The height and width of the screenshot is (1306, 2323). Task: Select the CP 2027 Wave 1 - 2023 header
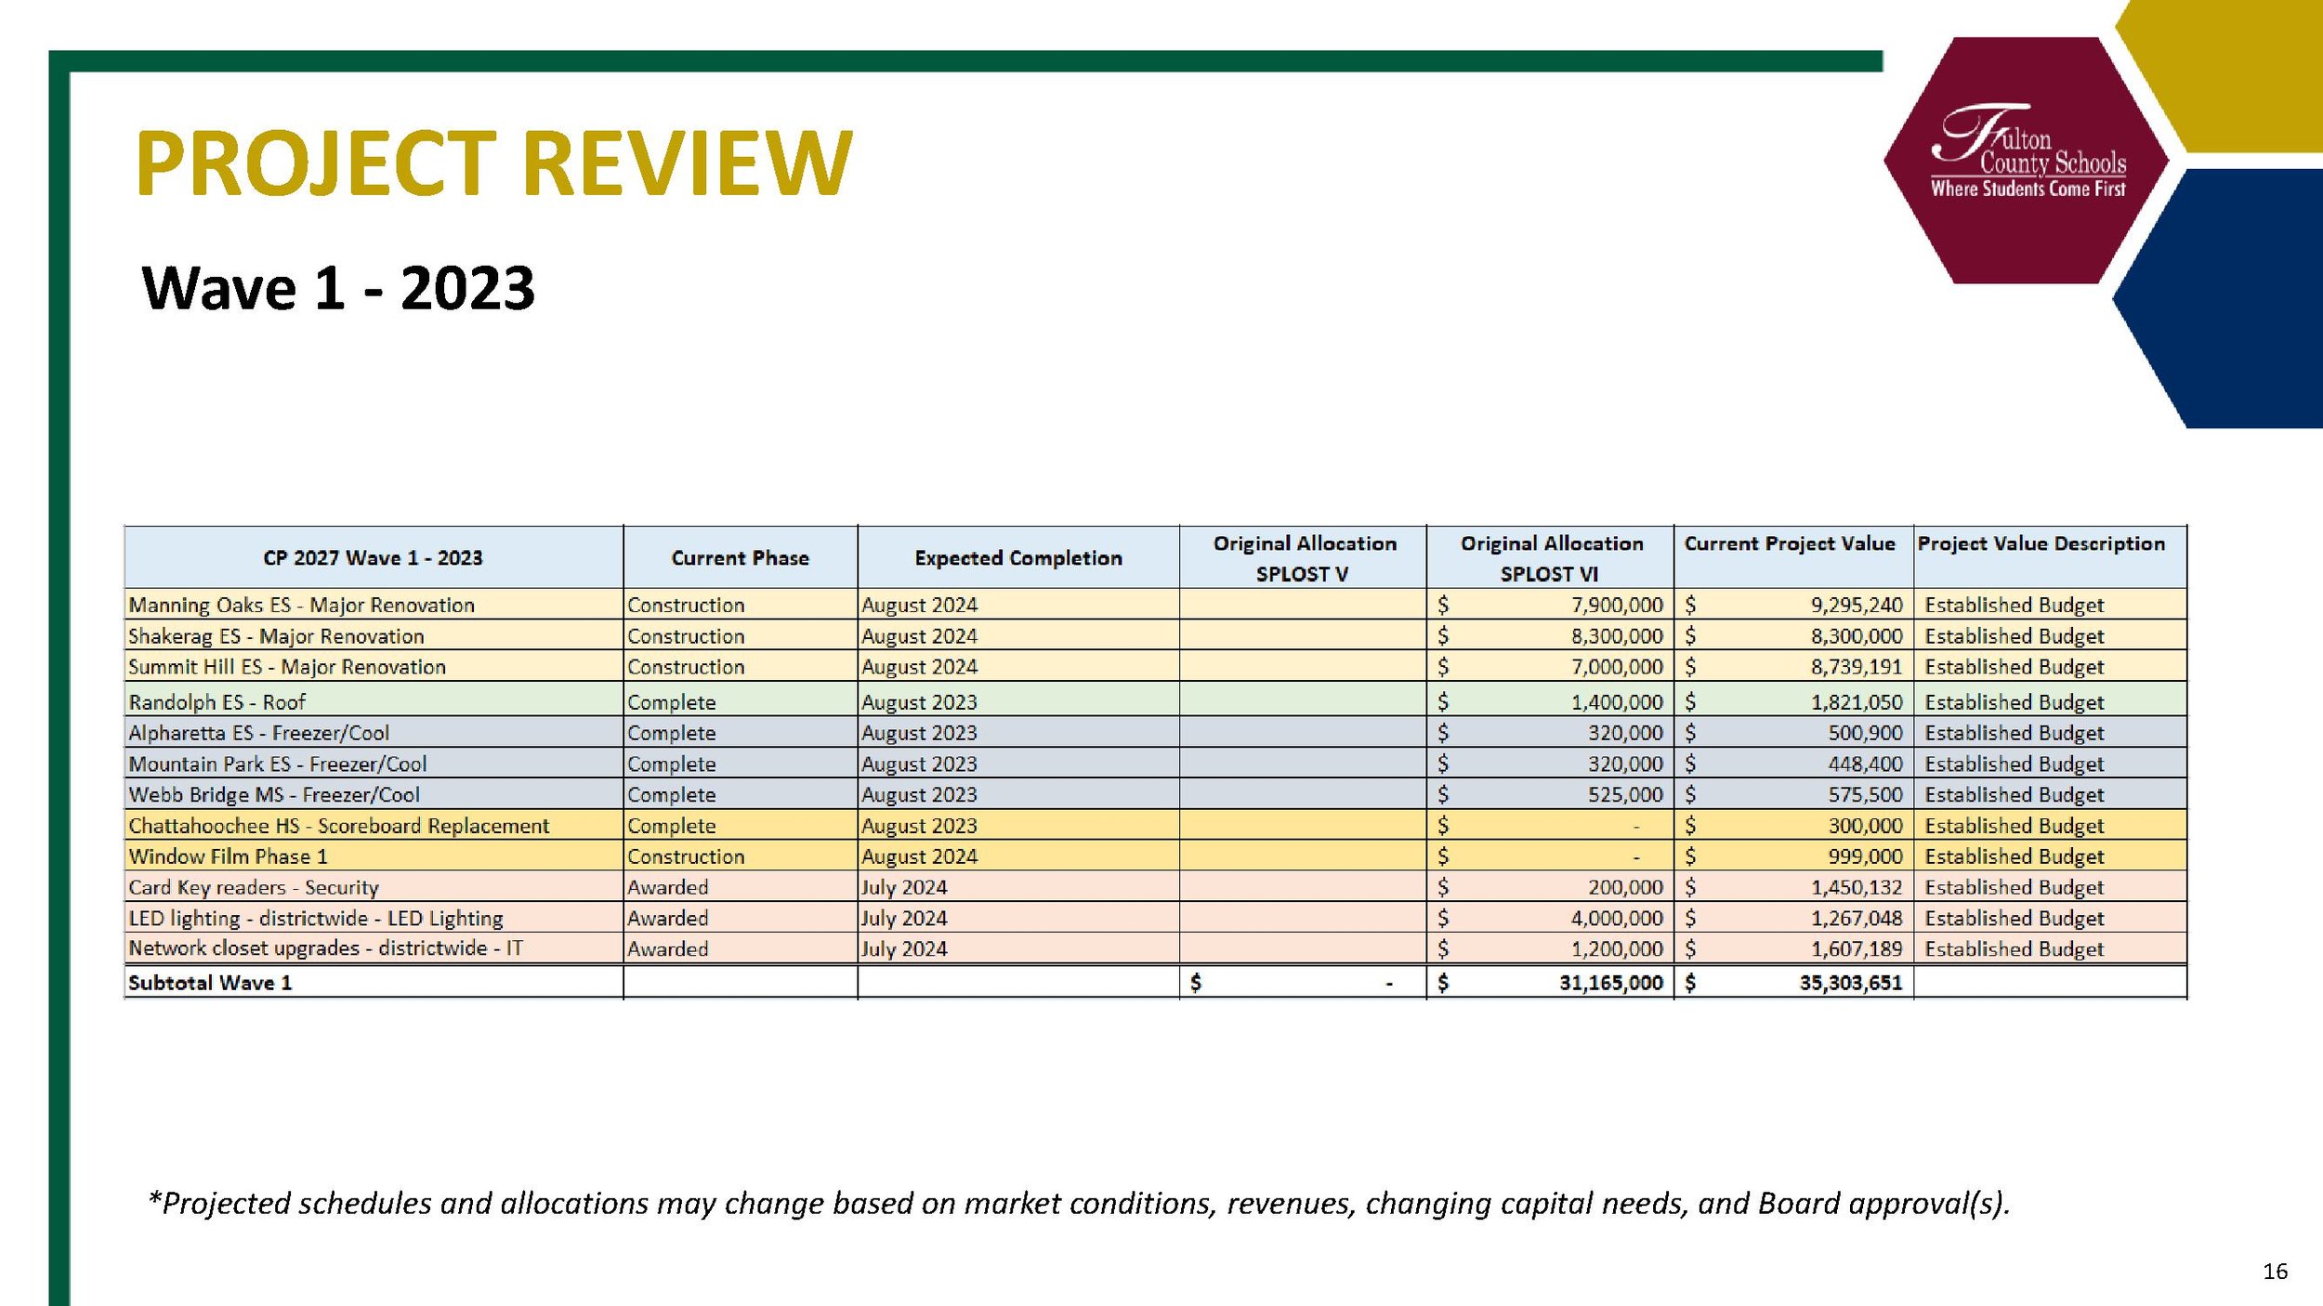tap(373, 557)
